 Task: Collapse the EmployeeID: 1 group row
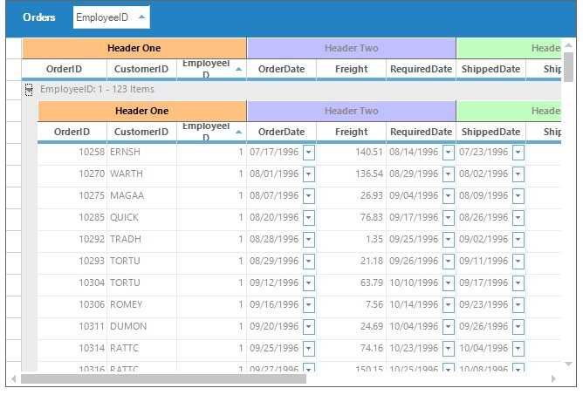tap(29, 89)
